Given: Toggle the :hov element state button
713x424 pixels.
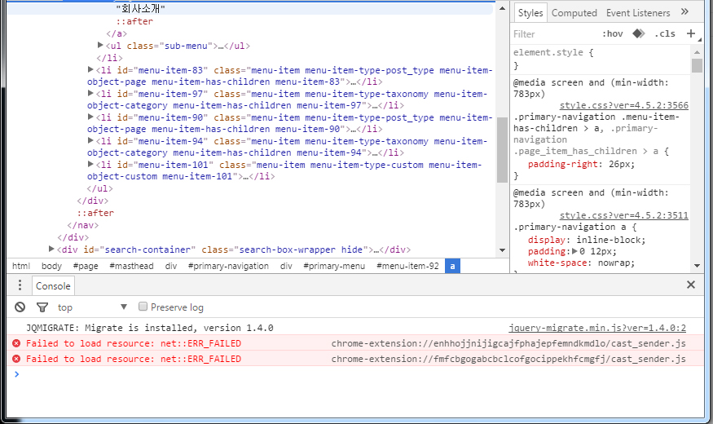Looking at the screenshot, I should 612,33.
